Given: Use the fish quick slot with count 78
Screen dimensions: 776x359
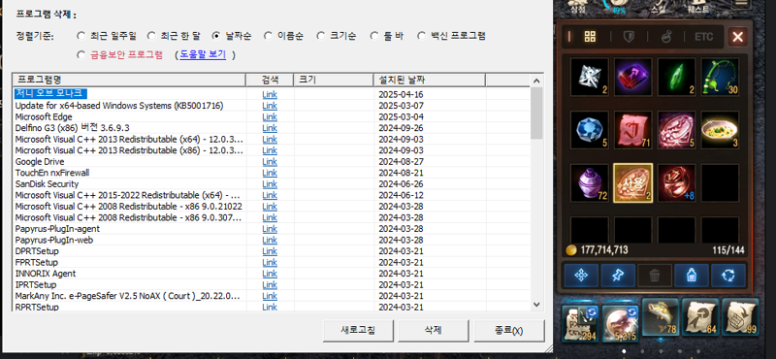Looking at the screenshot, I should click(x=661, y=318).
